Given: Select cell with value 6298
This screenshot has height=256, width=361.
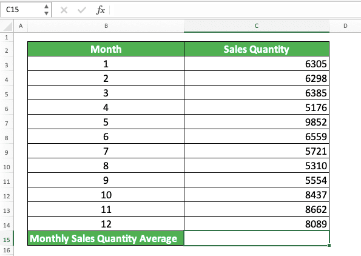Looking at the screenshot, I should (x=257, y=78).
